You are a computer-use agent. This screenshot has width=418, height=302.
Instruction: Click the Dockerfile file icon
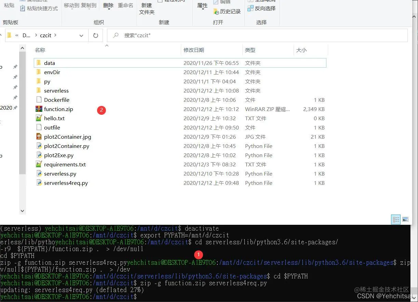(x=39, y=100)
